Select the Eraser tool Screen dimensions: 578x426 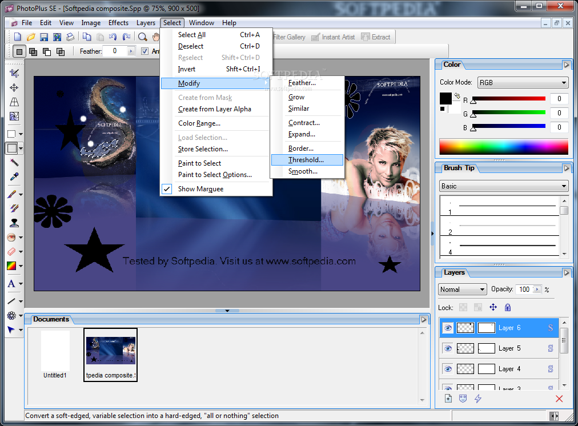[12, 252]
